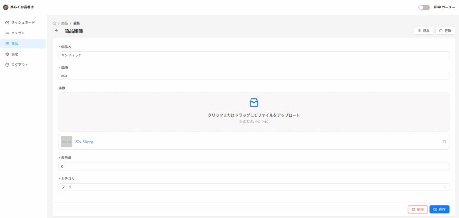Click the 楽らくお品書き logo icon

(x=5, y=7)
